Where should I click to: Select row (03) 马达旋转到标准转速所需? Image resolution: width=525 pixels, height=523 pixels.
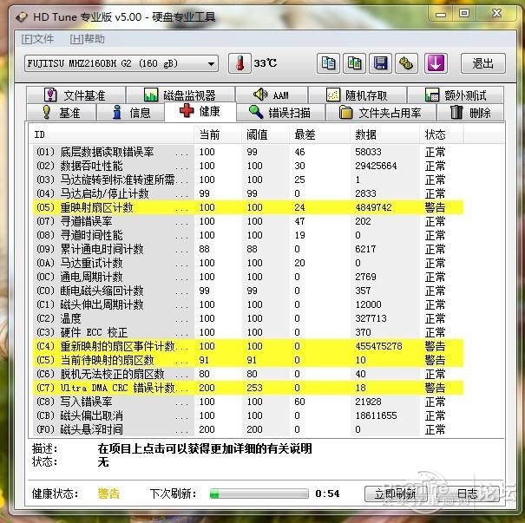(248, 180)
